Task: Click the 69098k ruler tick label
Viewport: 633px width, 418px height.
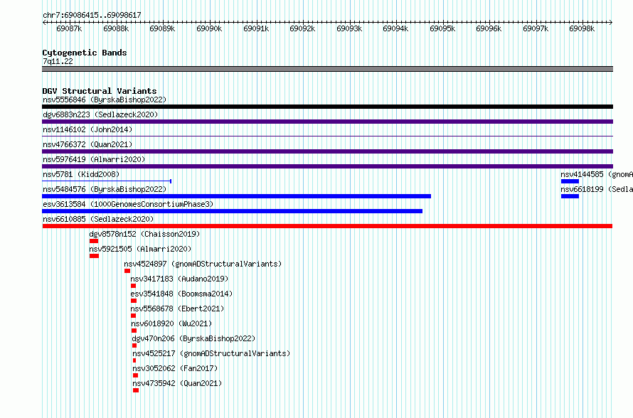Action: pos(582,28)
